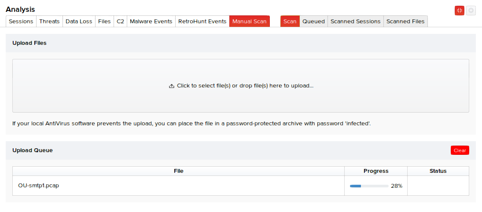
Task: Click the file drop zone to upload
Action: tap(241, 86)
